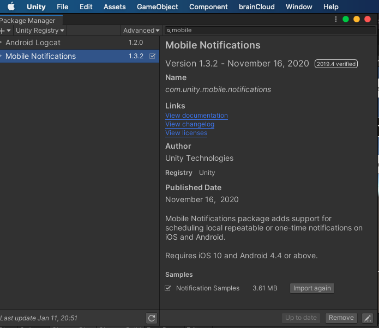Open the Window menu
The height and width of the screenshot is (328, 379).
pyautogui.click(x=299, y=7)
